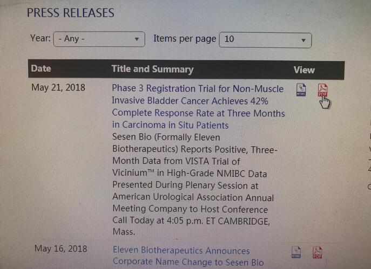Click the View column header
This screenshot has height=269, width=371.
(304, 70)
